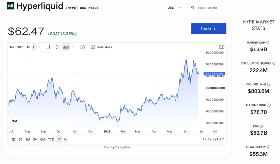The height and width of the screenshot is (164, 280).
Task: Click the $13.9B market cap value
Action: pyautogui.click(x=259, y=49)
